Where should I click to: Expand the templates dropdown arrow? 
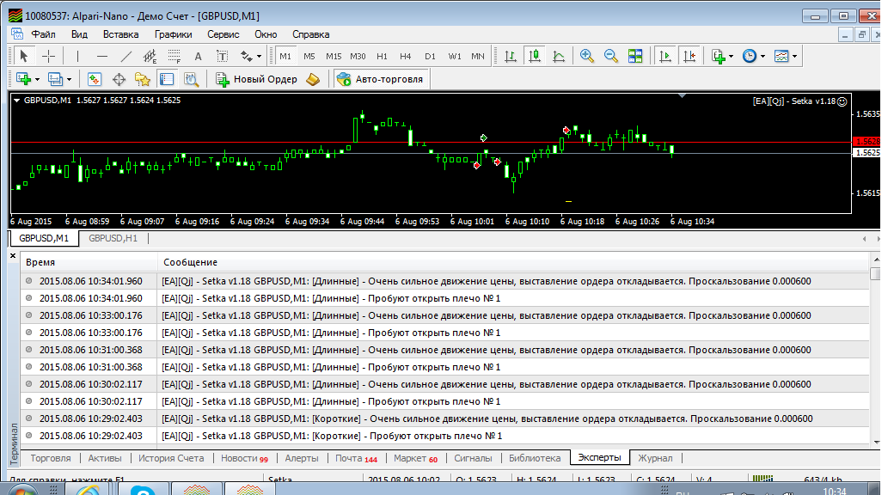coord(794,56)
